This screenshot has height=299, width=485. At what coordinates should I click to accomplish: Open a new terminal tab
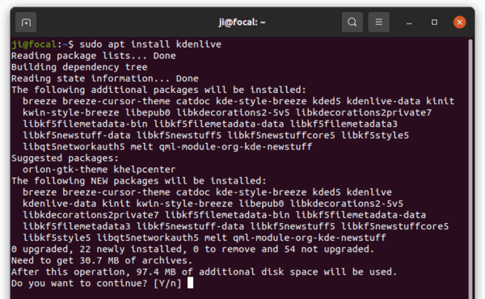(x=26, y=23)
